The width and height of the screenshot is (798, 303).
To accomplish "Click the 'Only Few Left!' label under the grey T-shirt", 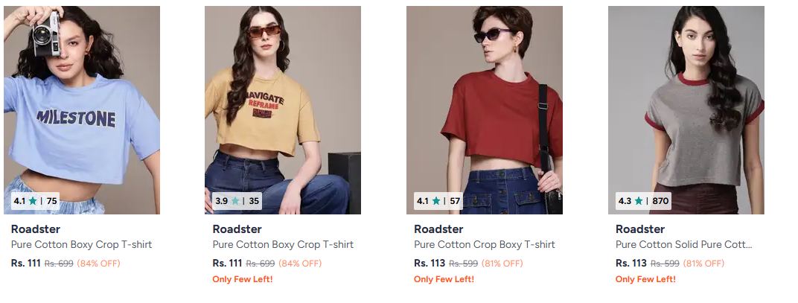I will pyautogui.click(x=646, y=279).
